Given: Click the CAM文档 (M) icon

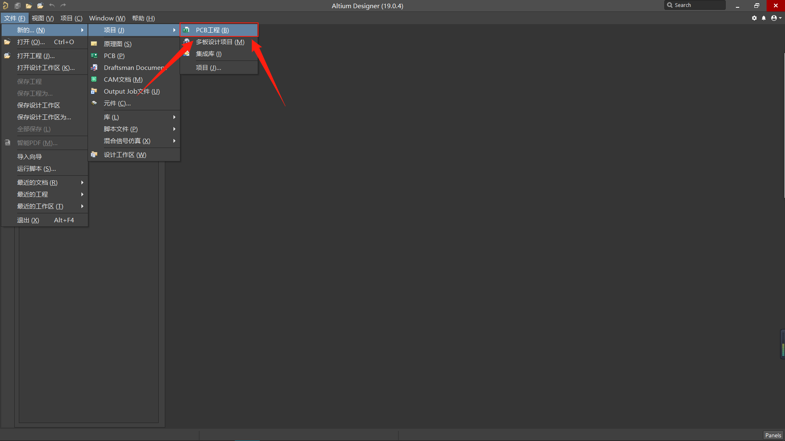Looking at the screenshot, I should [94, 79].
